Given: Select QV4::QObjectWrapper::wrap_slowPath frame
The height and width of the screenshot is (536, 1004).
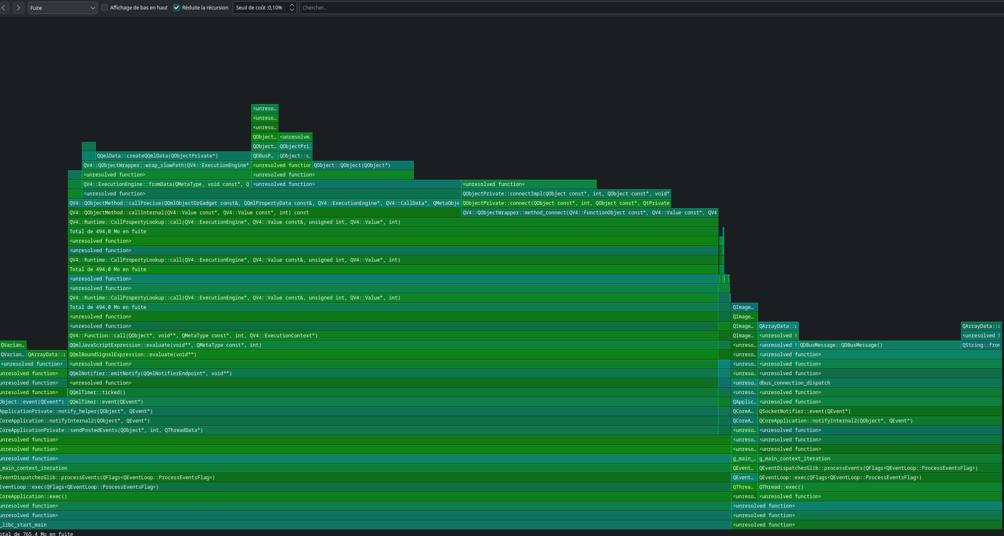Looking at the screenshot, I should coord(167,165).
